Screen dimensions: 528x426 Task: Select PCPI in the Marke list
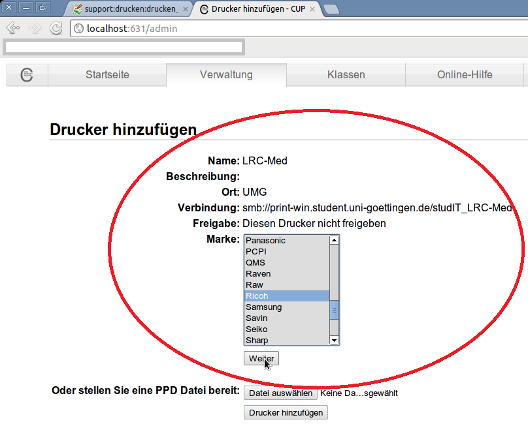tap(287, 252)
